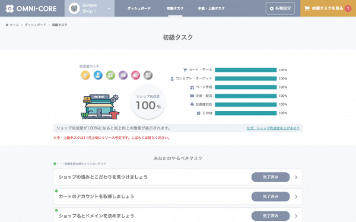
Task: Click the OMNI-CORE gear logo icon
Action: click(9, 9)
